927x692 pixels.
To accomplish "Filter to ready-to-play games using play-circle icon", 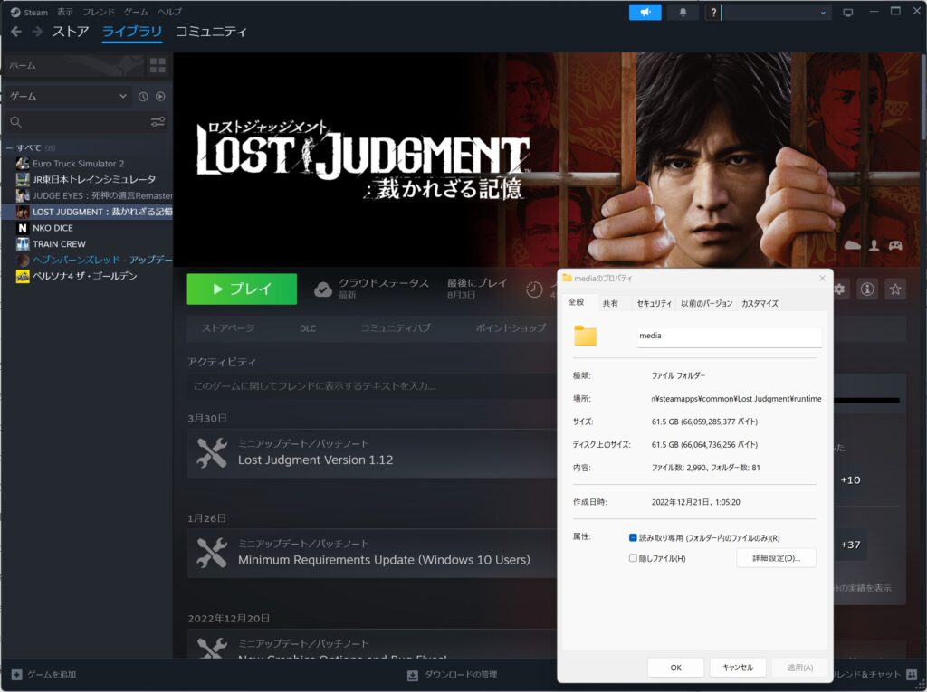I will (160, 96).
